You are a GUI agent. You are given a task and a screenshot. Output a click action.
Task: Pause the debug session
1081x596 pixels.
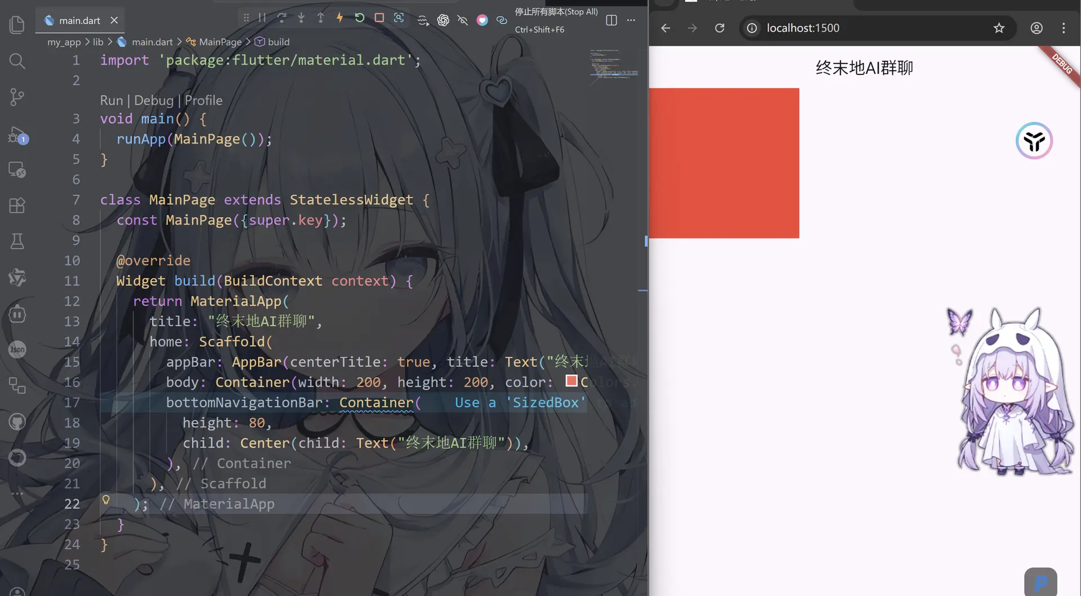pos(262,18)
